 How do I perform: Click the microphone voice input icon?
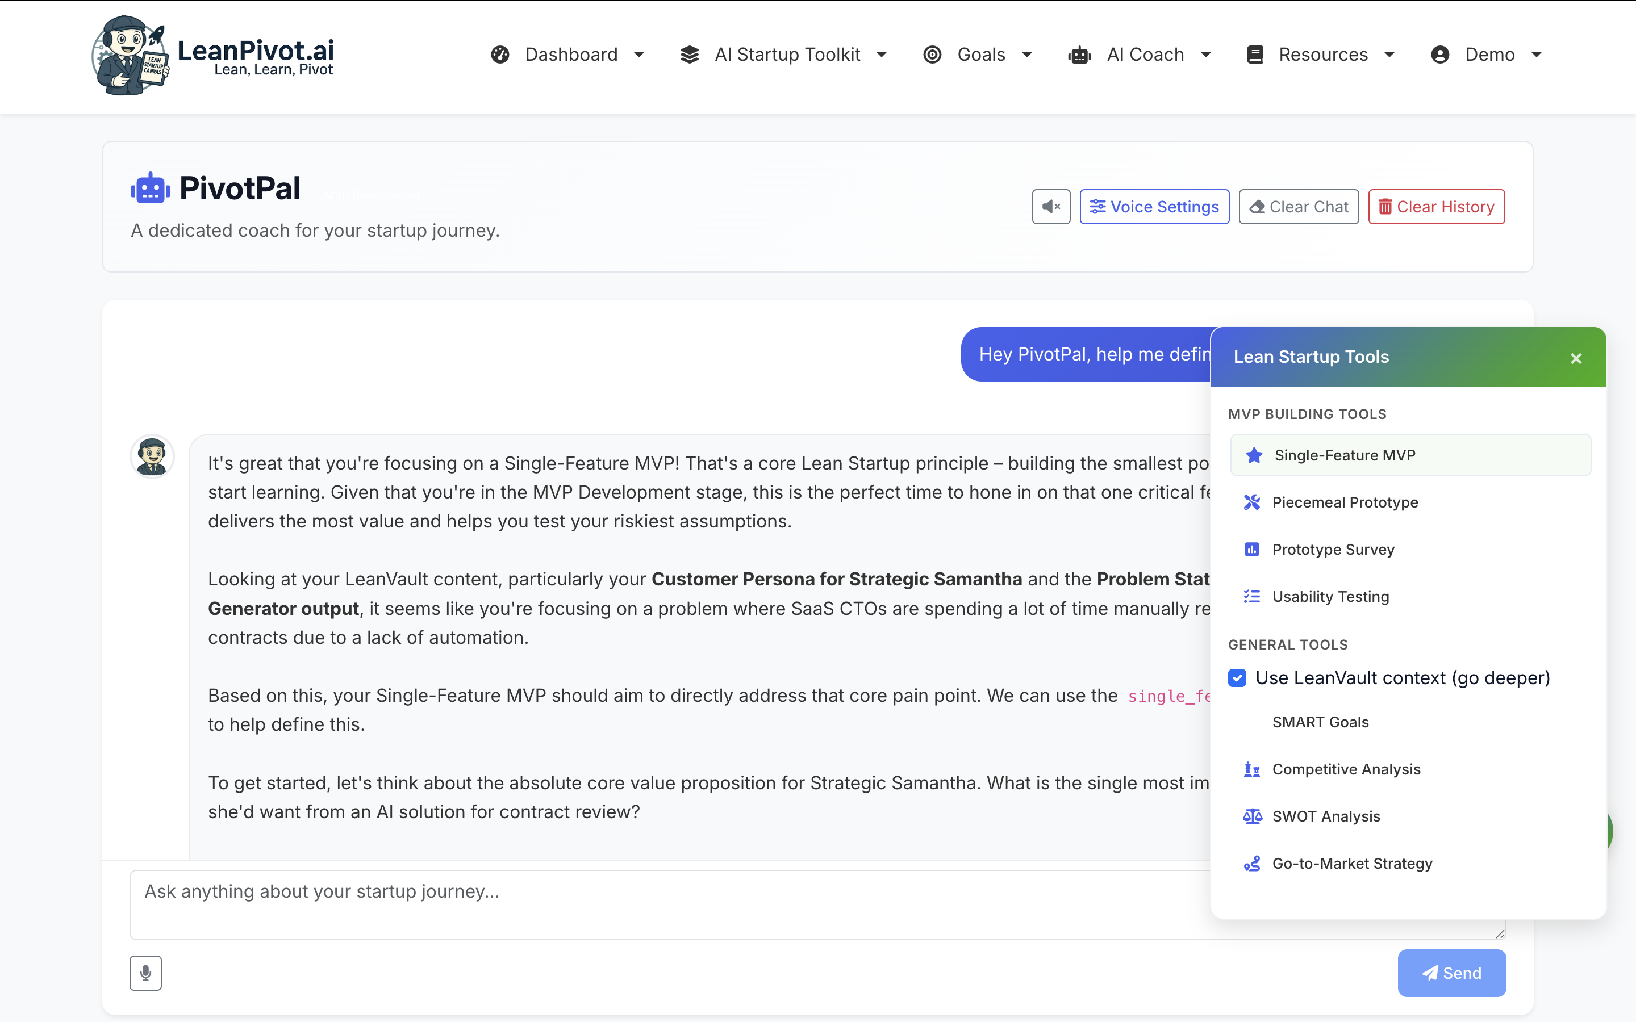145,973
